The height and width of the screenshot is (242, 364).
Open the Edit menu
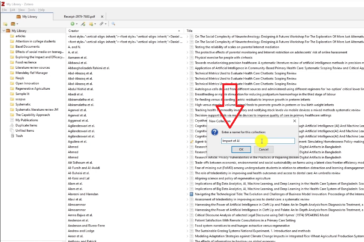click(x=12, y=10)
